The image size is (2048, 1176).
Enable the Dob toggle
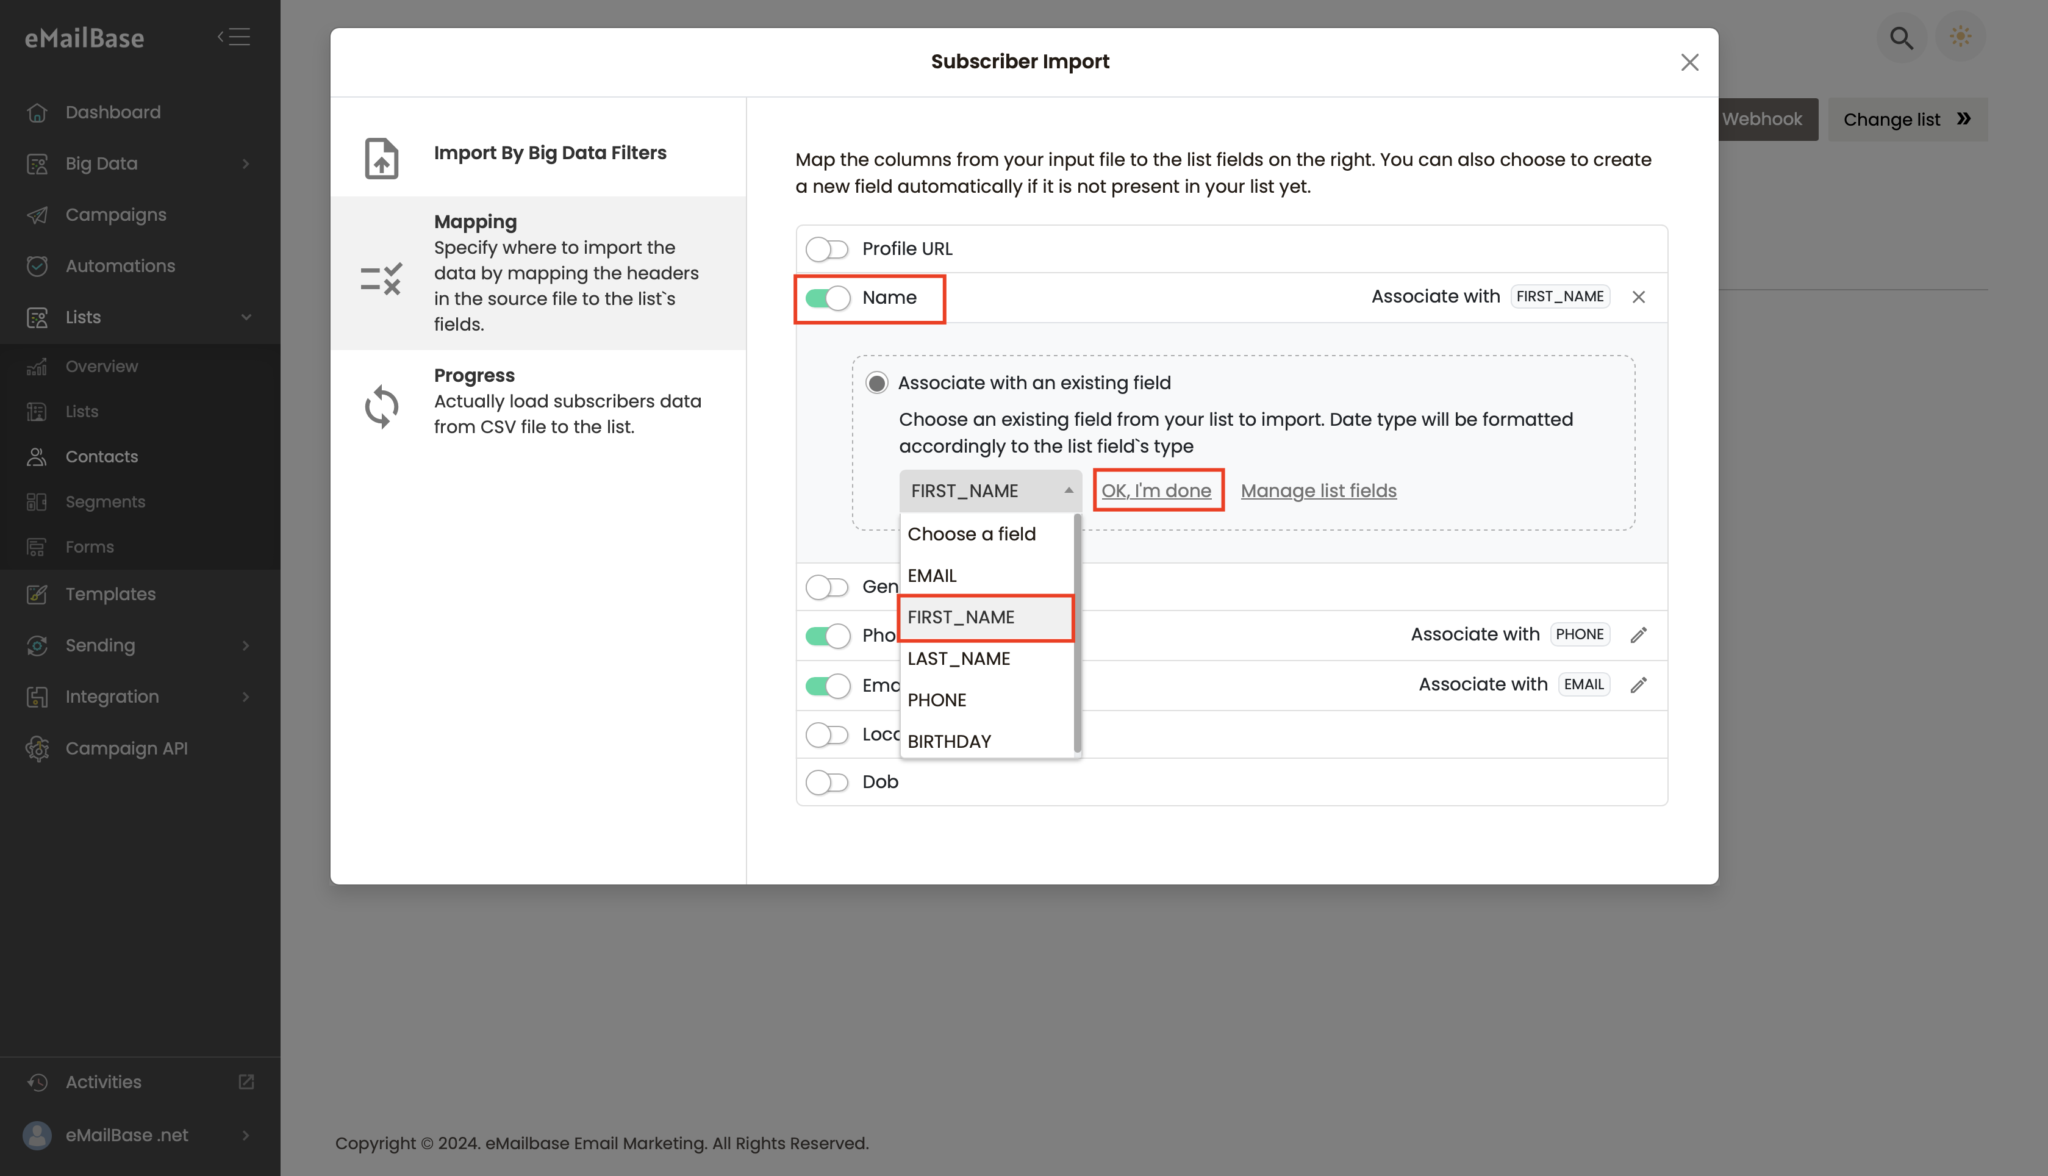tap(827, 783)
